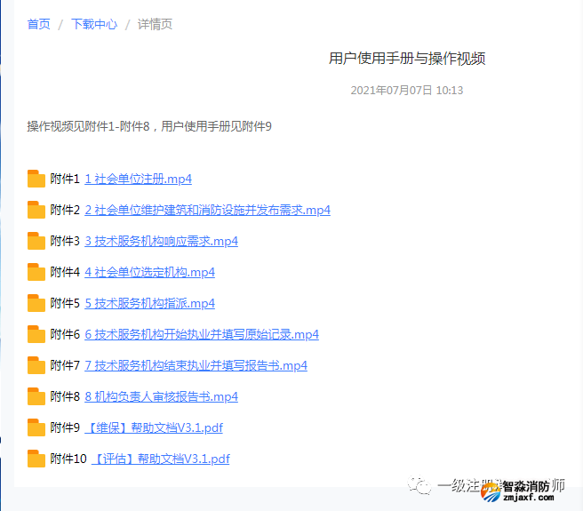583x511 pixels.
Task: Open 6 技术服务机构开始执业并填写原始记录.mp4
Action: [201, 334]
